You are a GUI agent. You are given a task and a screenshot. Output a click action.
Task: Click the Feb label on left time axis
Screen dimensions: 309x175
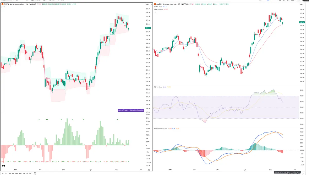[x=40, y=170]
